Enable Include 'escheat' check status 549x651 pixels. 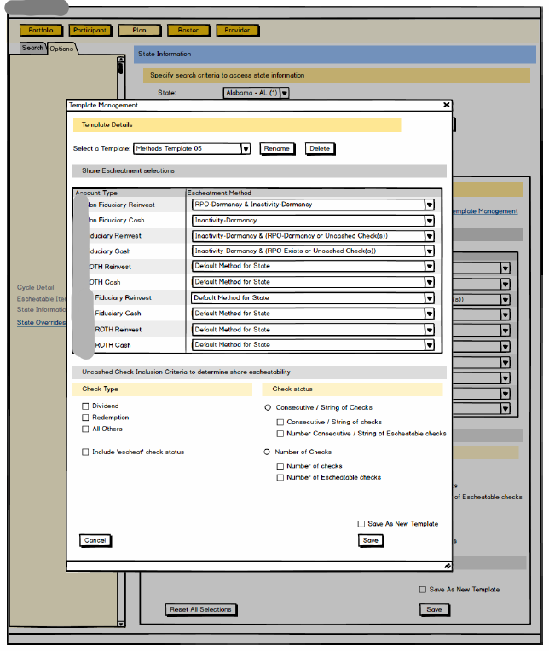pyautogui.click(x=85, y=452)
